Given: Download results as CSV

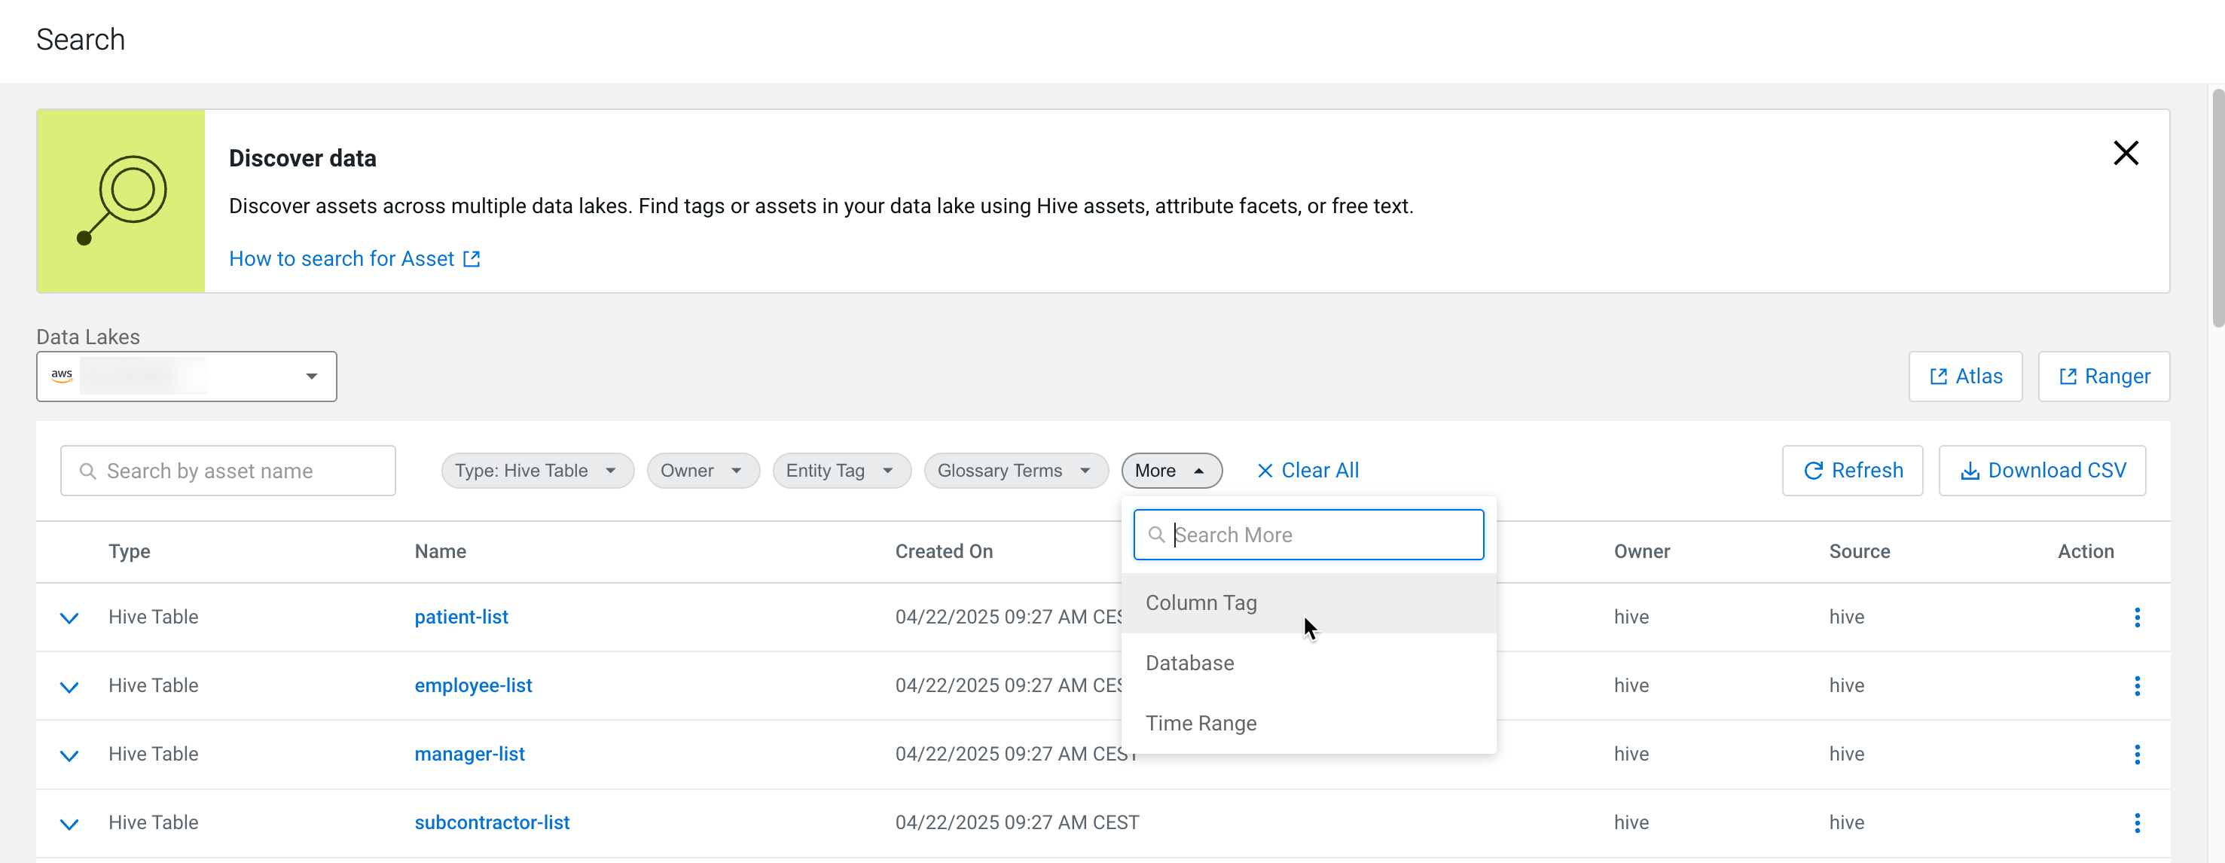Looking at the screenshot, I should [2041, 470].
